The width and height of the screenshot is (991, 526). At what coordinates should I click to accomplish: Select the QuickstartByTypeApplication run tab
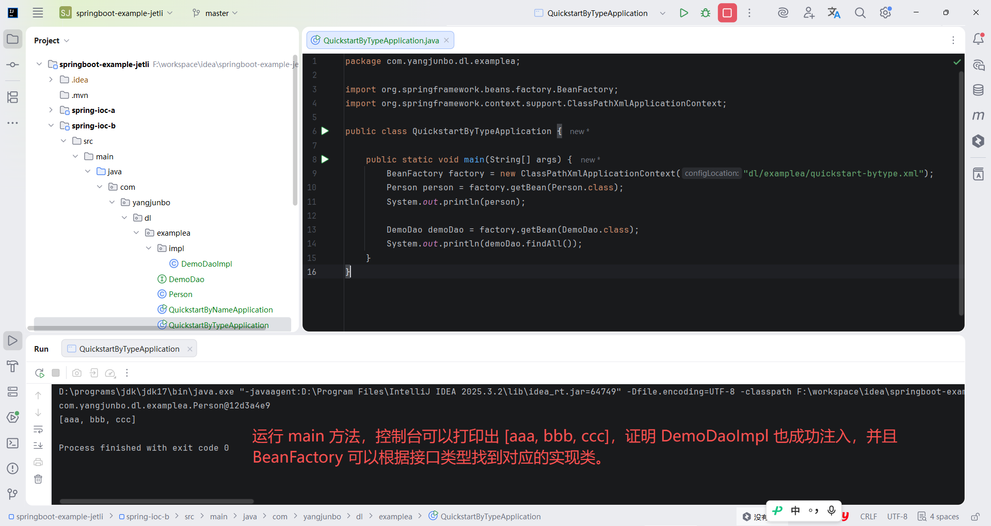129,349
